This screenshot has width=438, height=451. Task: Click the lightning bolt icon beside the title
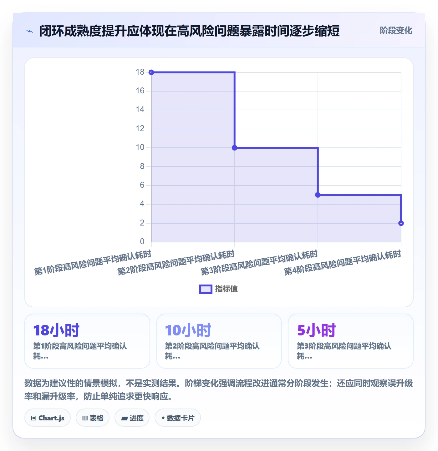click(30, 31)
